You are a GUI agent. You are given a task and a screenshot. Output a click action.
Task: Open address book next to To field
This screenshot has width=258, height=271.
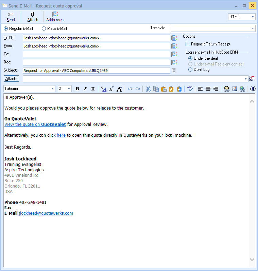click(174, 38)
